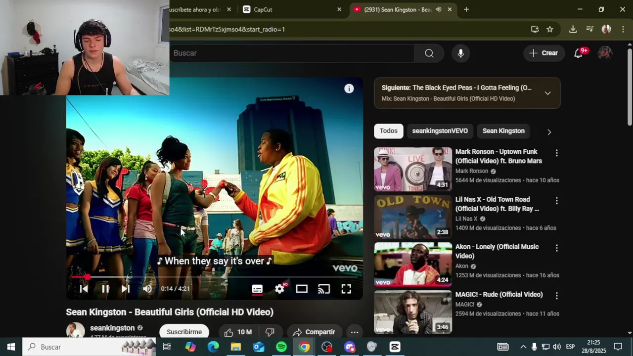Screen dimensions: 633x356
Task: Open the Crear menu
Action: coord(544,53)
